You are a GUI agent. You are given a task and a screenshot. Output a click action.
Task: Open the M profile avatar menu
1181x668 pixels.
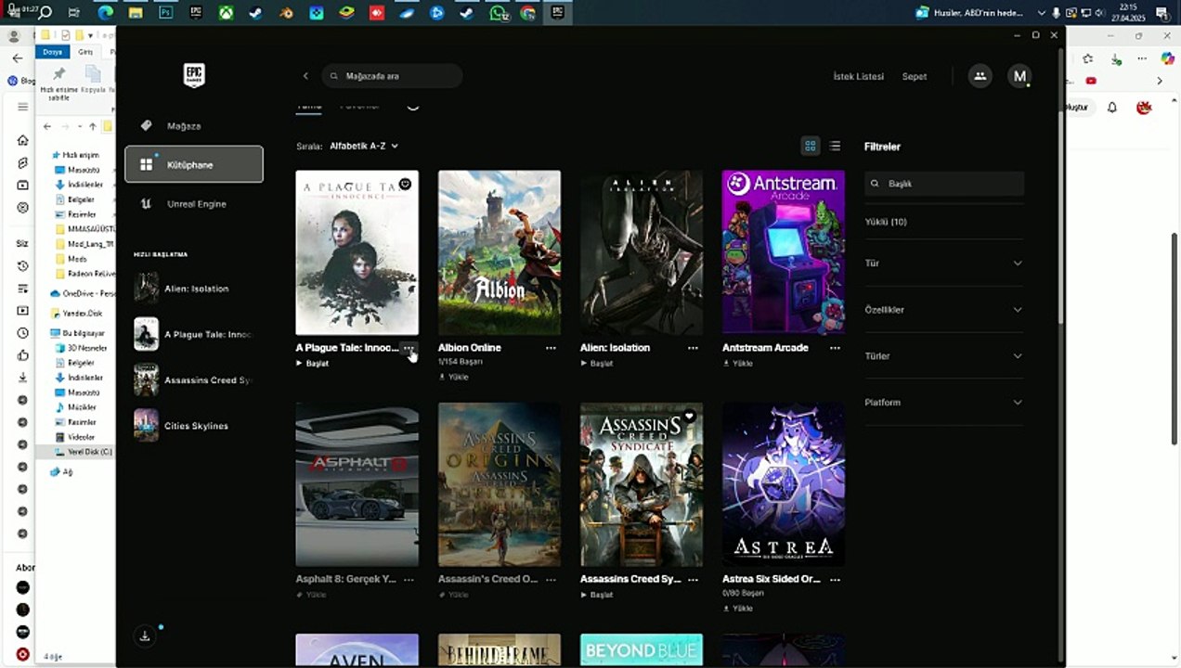(x=1019, y=76)
